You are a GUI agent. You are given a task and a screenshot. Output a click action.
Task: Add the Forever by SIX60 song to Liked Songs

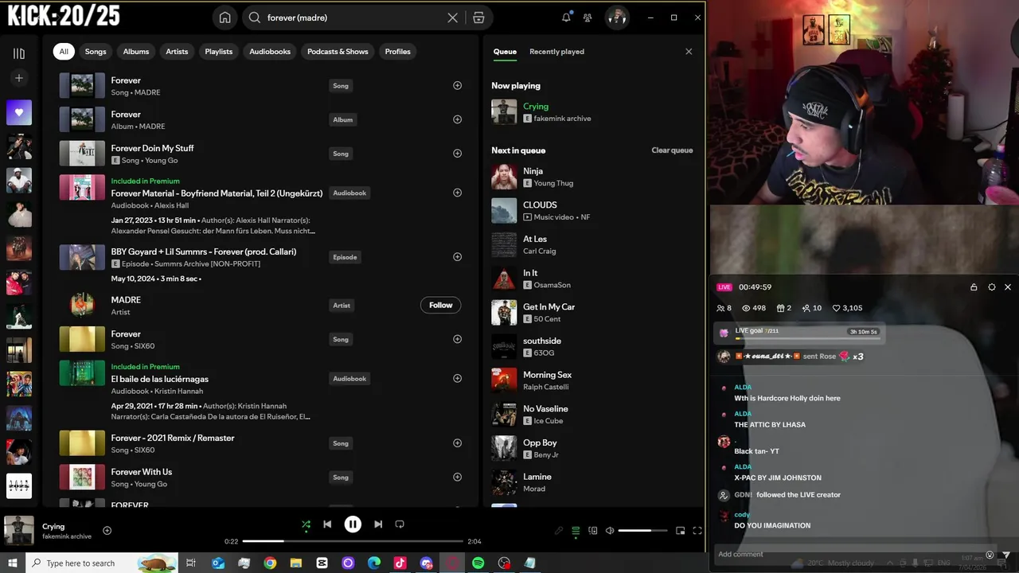point(457,339)
